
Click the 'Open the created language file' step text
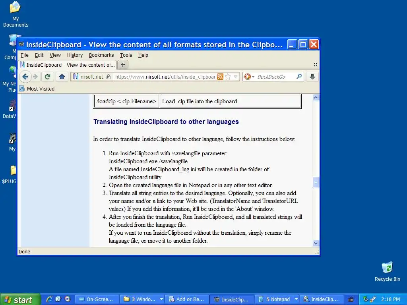(191, 185)
